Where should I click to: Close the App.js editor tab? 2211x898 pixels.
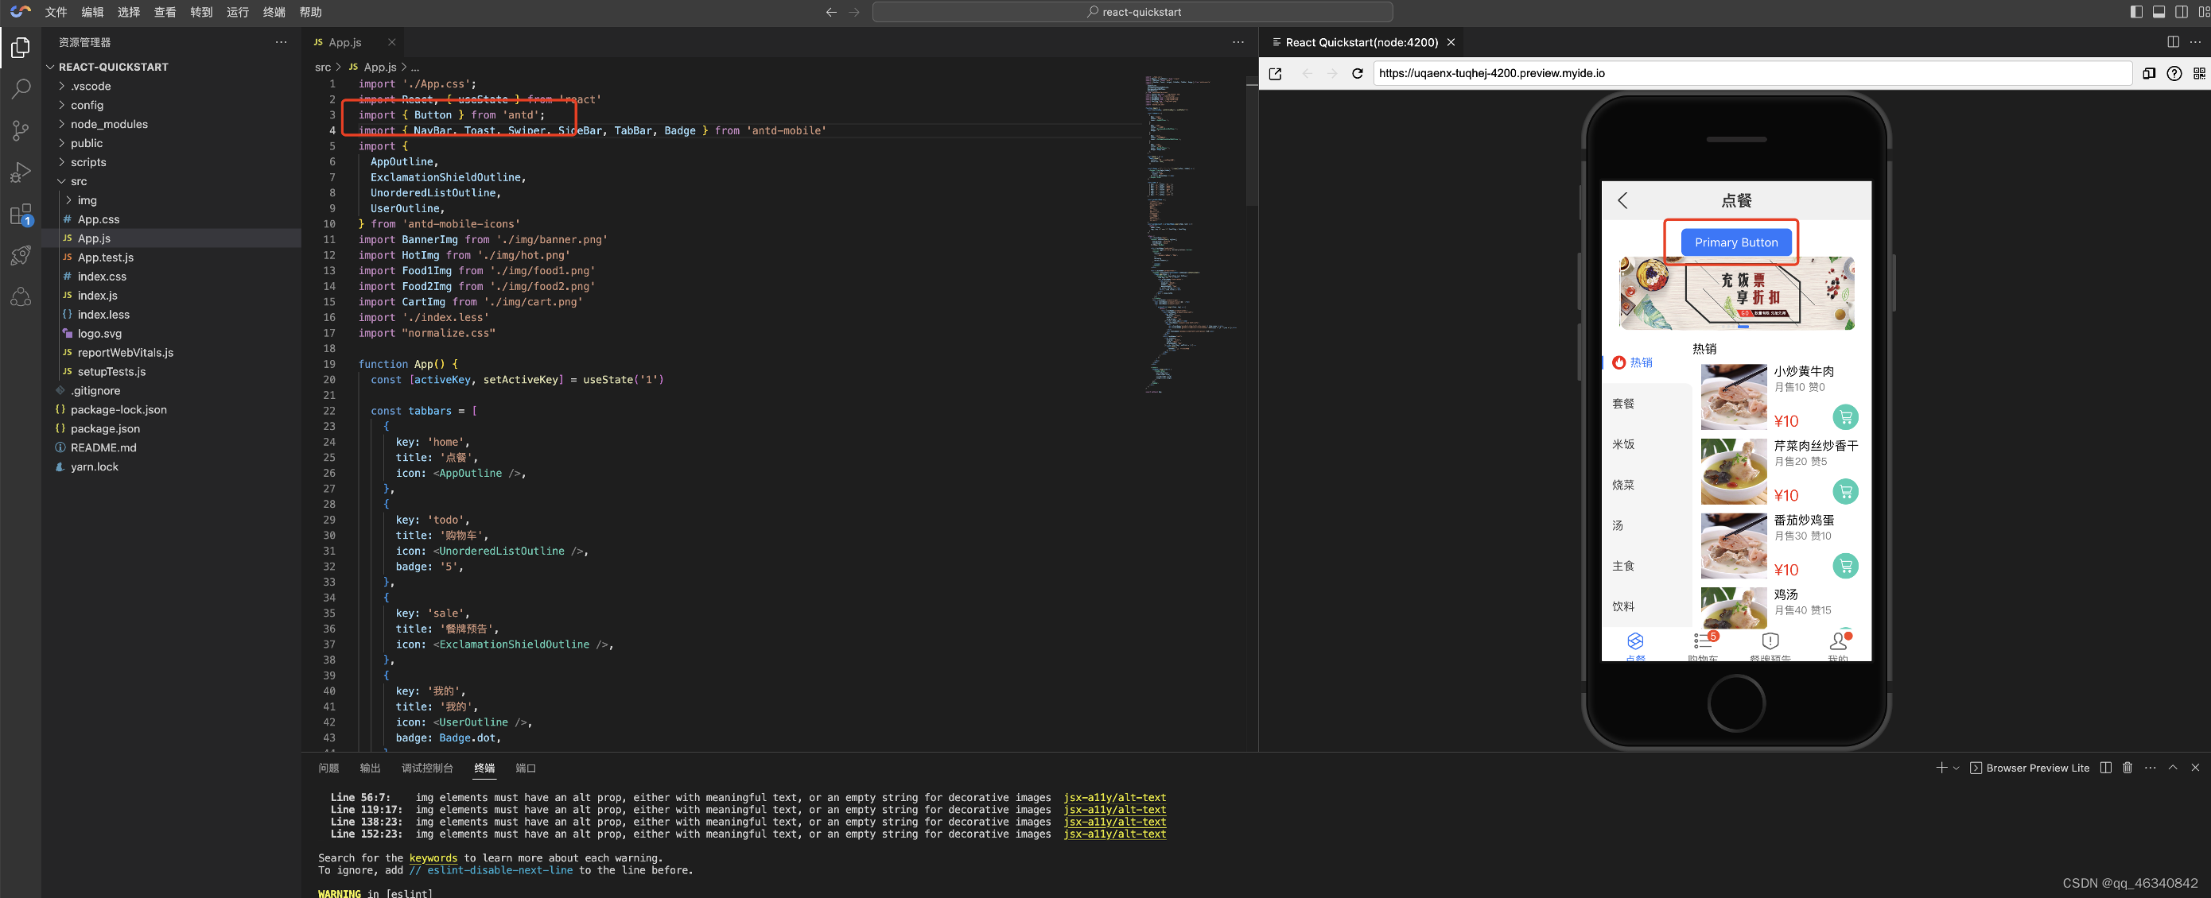pyautogui.click(x=391, y=42)
